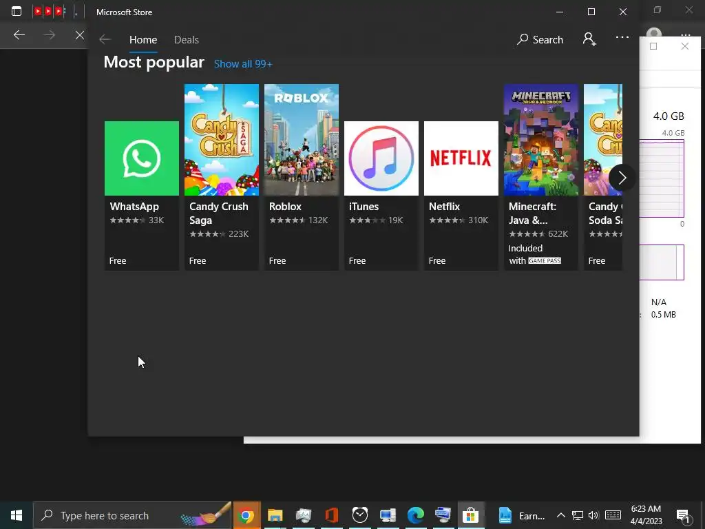Click the Show all 99+ link
This screenshot has height=529, width=705.
(243, 64)
